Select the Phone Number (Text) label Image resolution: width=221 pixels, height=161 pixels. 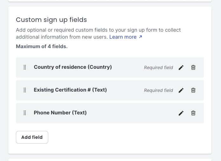pos(60,113)
